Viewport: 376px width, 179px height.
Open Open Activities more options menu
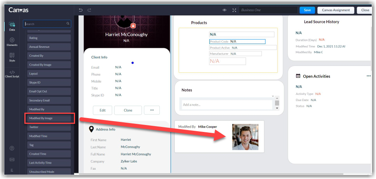(x=368, y=76)
